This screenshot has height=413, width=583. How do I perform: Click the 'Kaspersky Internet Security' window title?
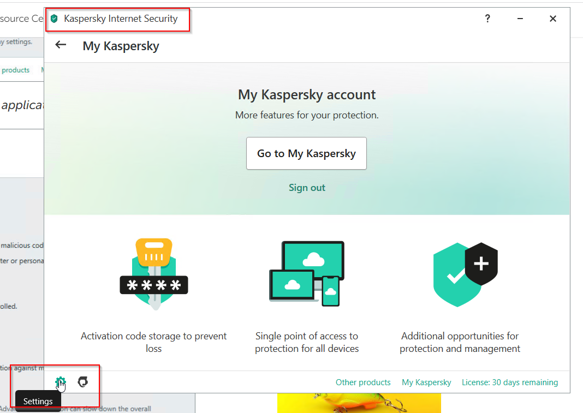click(121, 19)
